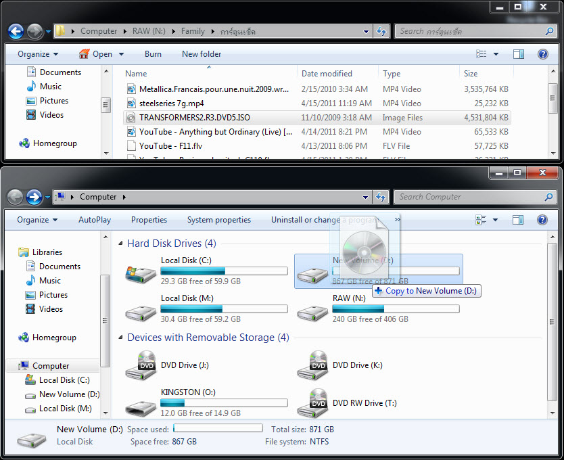Image resolution: width=564 pixels, height=460 pixels.
Task: Refresh the top window address bar
Action: click(381, 31)
